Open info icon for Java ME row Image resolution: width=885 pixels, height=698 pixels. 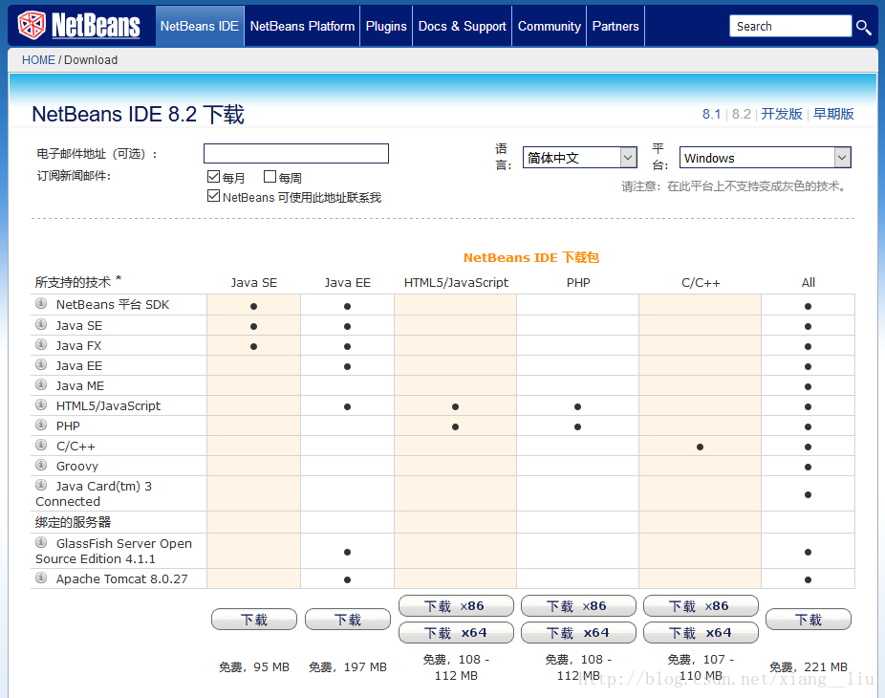[41, 384]
